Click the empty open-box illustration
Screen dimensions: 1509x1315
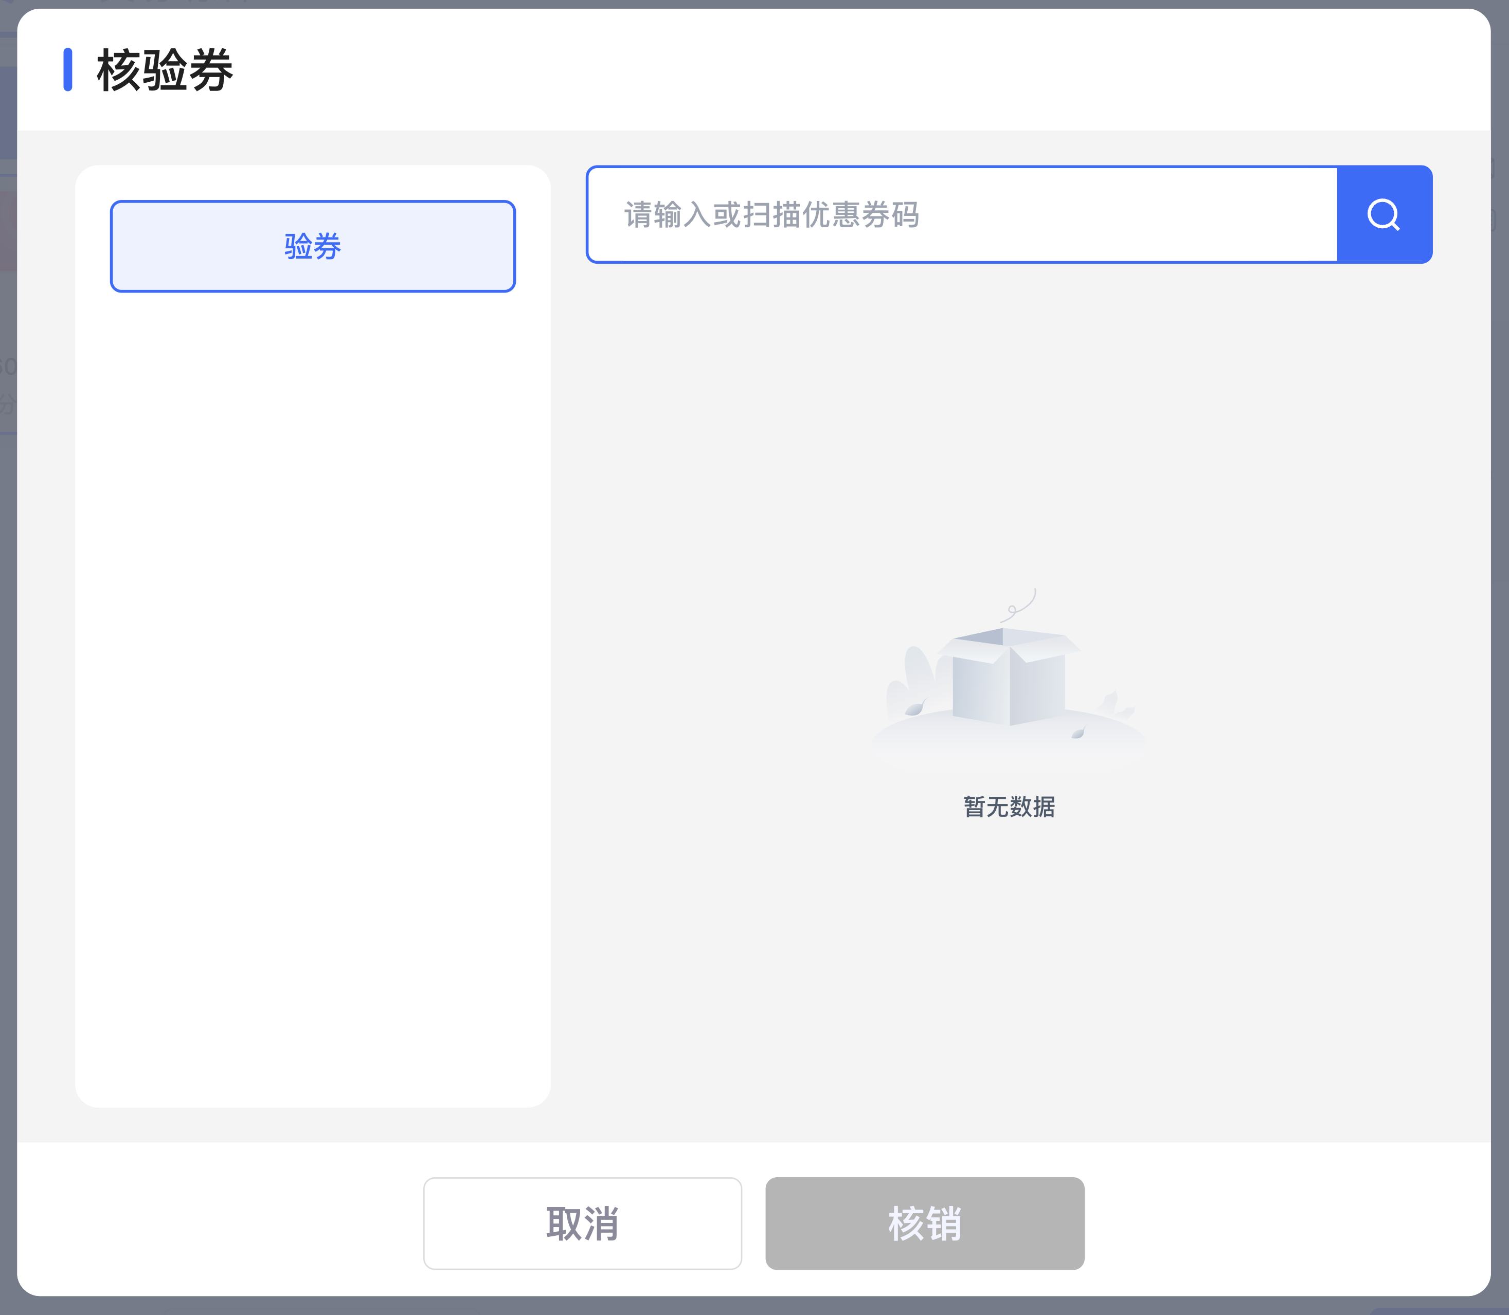(x=1010, y=679)
